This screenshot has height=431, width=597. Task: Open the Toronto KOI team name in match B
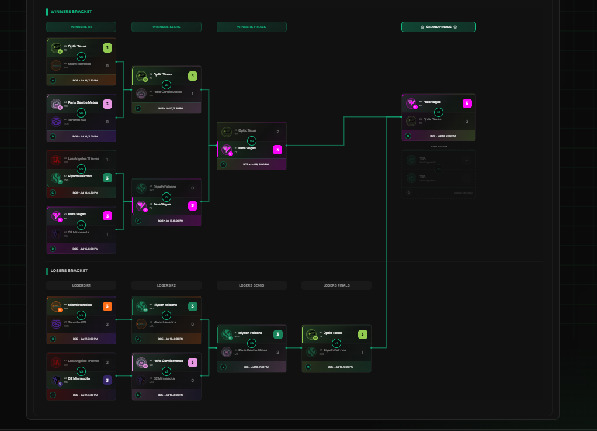point(77,120)
